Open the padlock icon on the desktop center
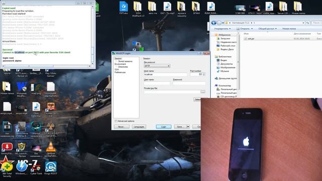This screenshot has height=181, width=322. 138,46
